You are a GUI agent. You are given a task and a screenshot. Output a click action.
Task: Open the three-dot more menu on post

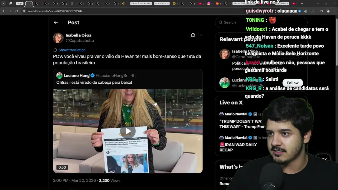coord(200,35)
